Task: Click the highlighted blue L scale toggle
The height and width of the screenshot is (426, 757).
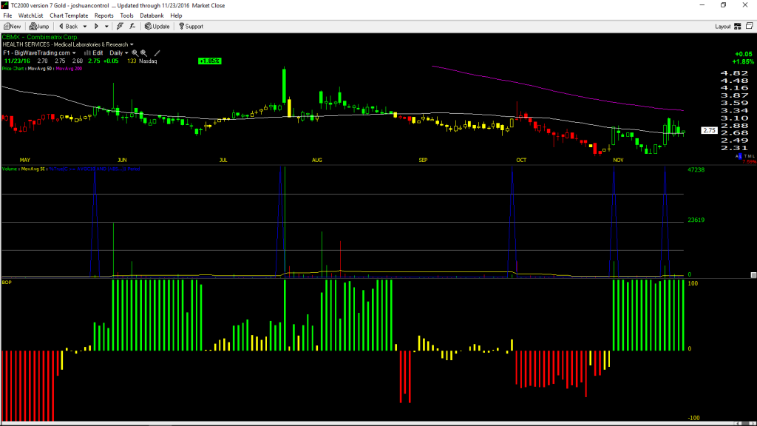Action: (739, 157)
